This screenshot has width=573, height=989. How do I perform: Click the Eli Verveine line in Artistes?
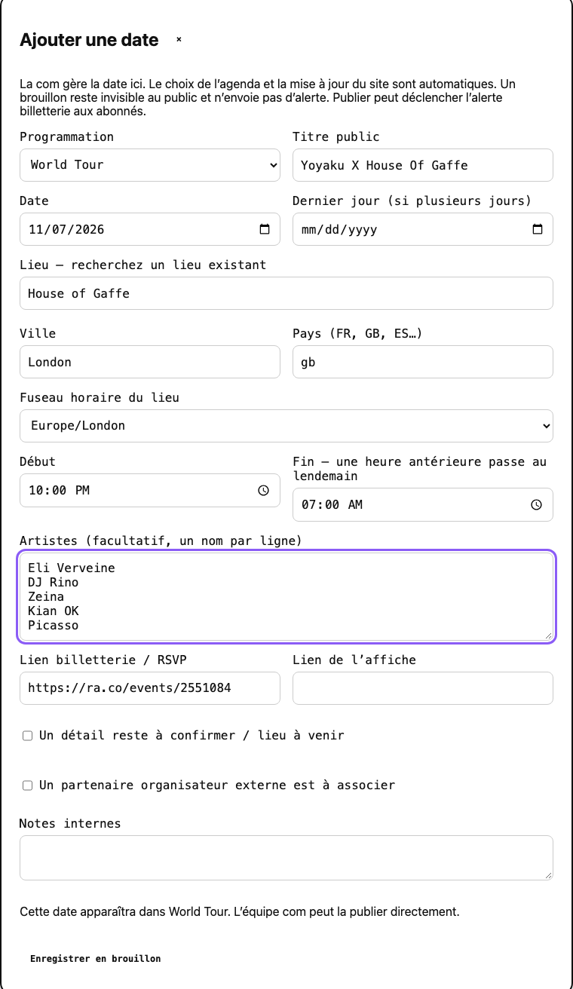pyautogui.click(x=72, y=568)
